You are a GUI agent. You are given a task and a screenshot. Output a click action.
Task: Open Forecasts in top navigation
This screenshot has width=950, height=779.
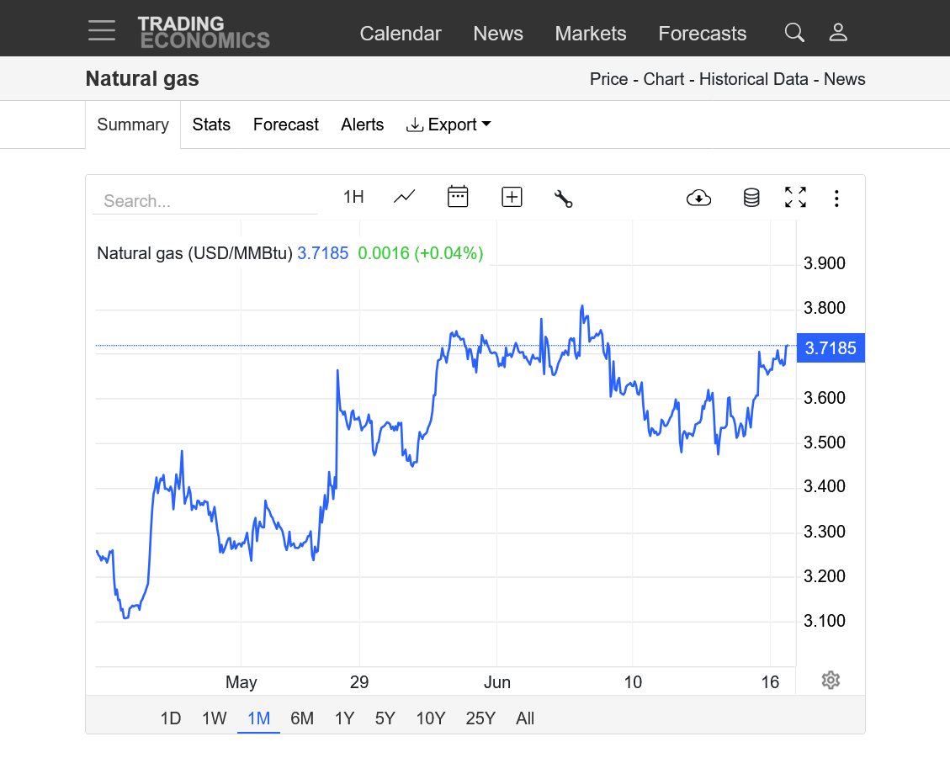click(x=703, y=34)
